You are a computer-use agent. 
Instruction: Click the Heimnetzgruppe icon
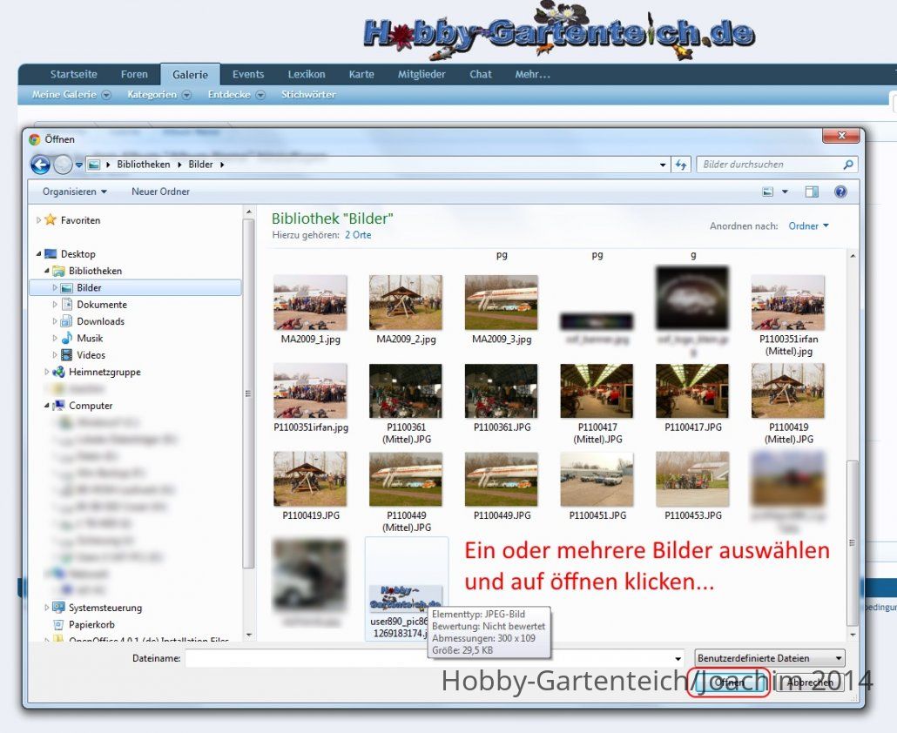pos(58,373)
